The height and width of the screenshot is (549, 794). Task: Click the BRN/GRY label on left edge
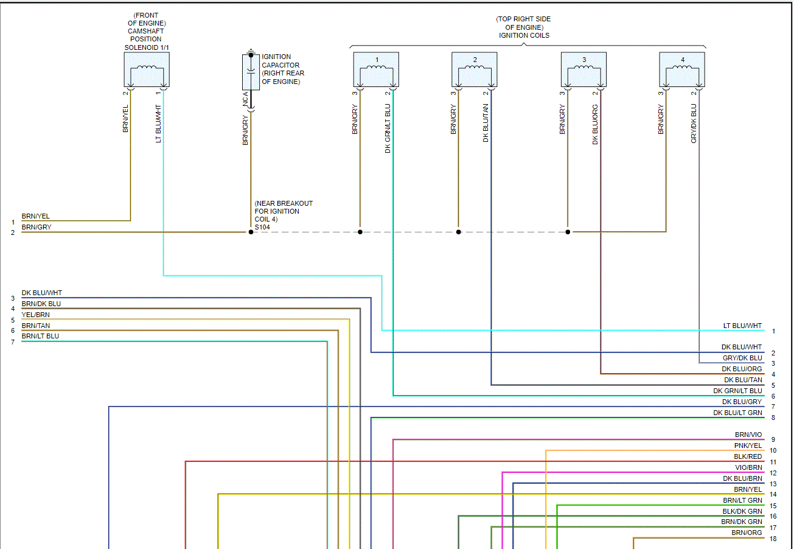pos(37,227)
